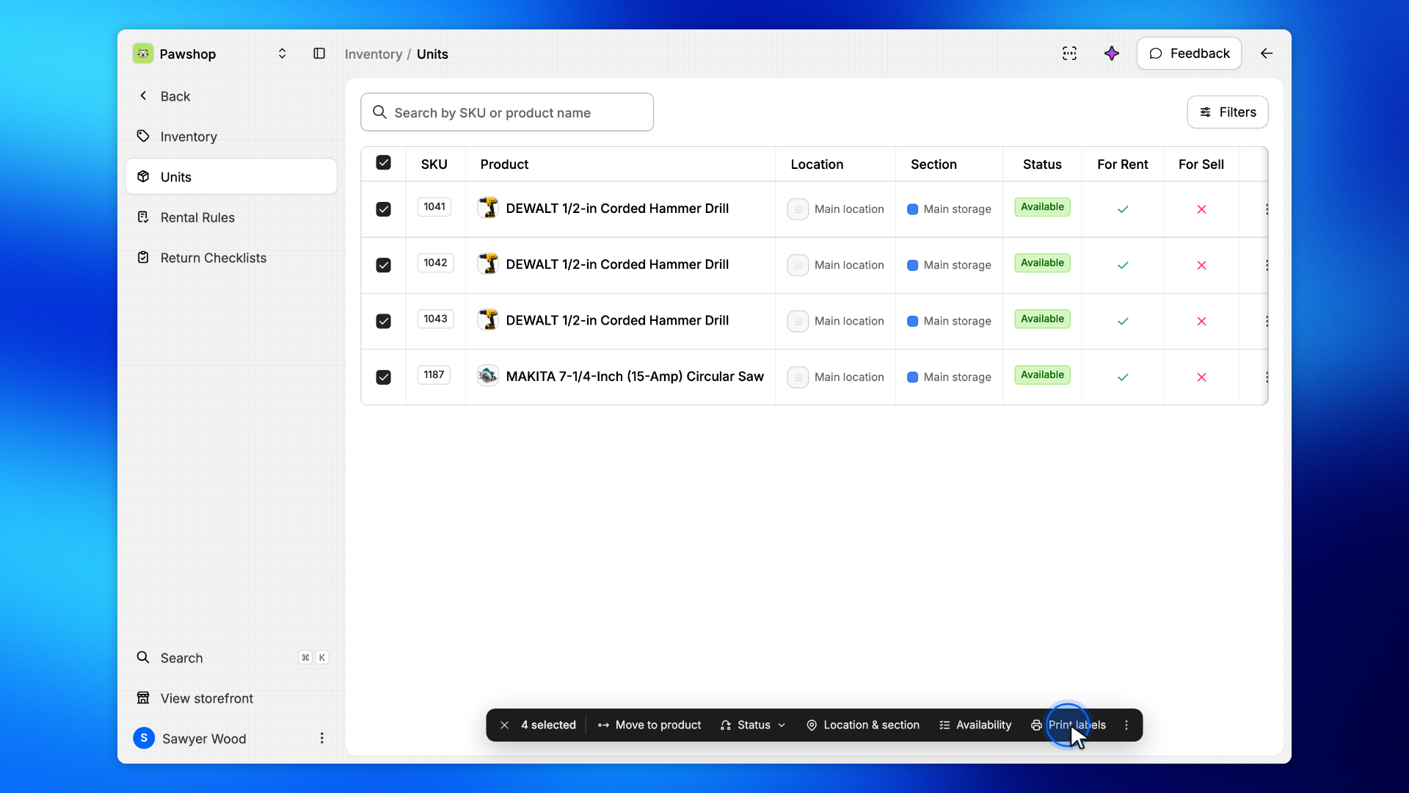Screen dimensions: 1409x793
Task: Click the back arrow icon top right
Action: pyautogui.click(x=1267, y=54)
